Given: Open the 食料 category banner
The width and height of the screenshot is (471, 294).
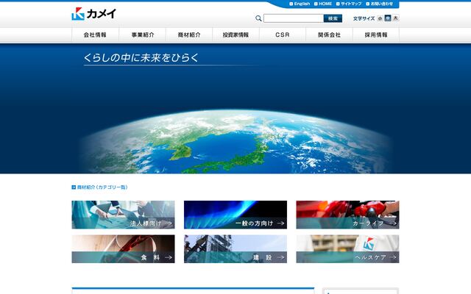Looking at the screenshot, I should [123, 249].
